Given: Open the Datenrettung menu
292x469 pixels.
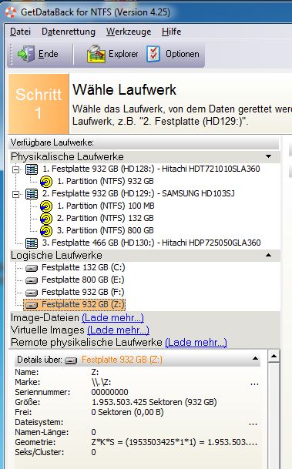Looking at the screenshot, I should point(69,32).
